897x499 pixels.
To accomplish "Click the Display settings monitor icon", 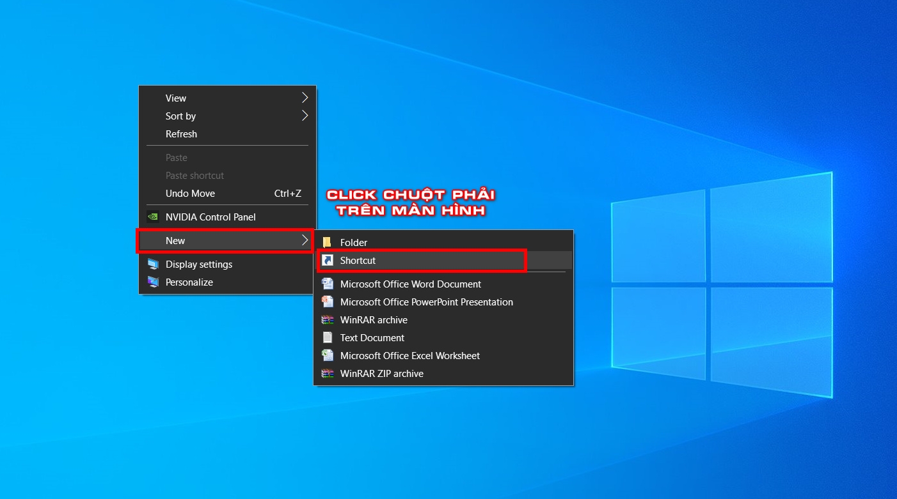I will pos(153,264).
